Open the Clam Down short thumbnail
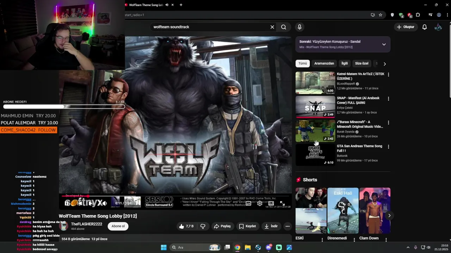 click(375, 211)
